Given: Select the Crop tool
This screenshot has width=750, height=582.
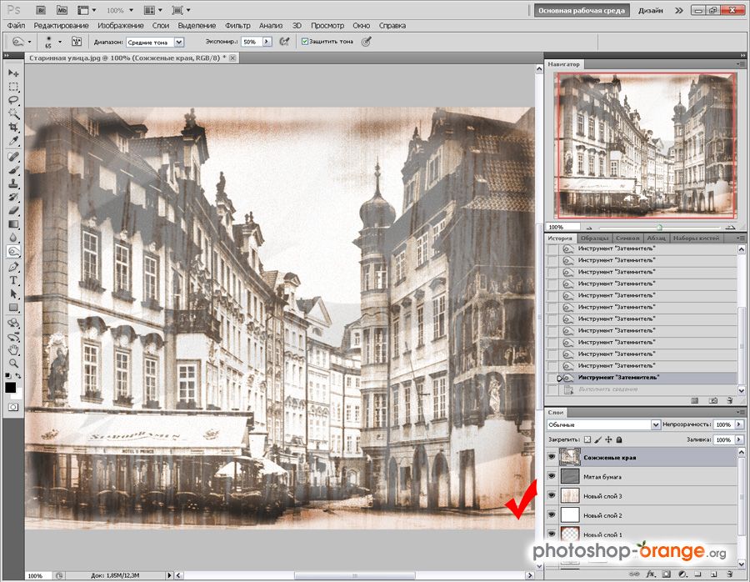Looking at the screenshot, I should (13, 128).
